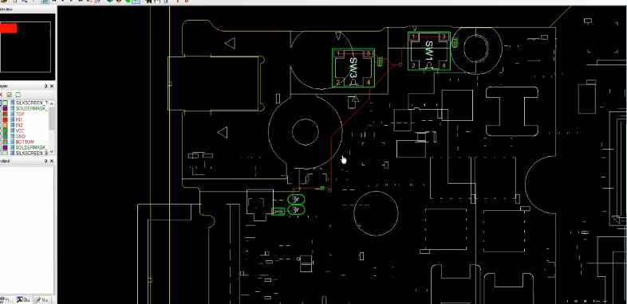Close the Output panel

[52, 161]
